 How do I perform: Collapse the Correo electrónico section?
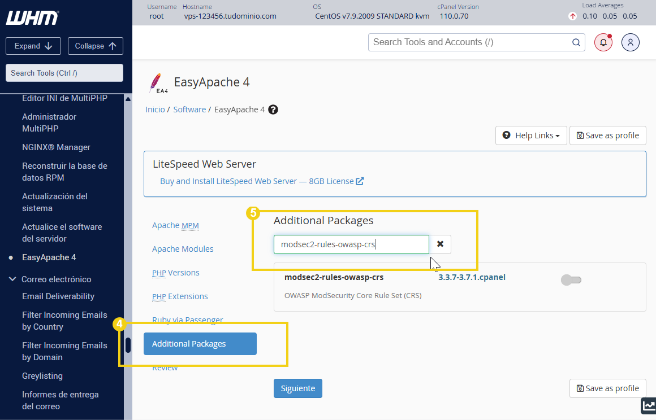[12, 279]
